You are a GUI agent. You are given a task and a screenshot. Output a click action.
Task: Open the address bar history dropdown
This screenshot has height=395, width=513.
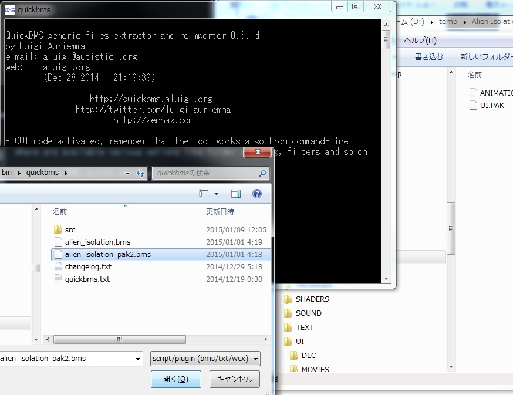click(127, 174)
